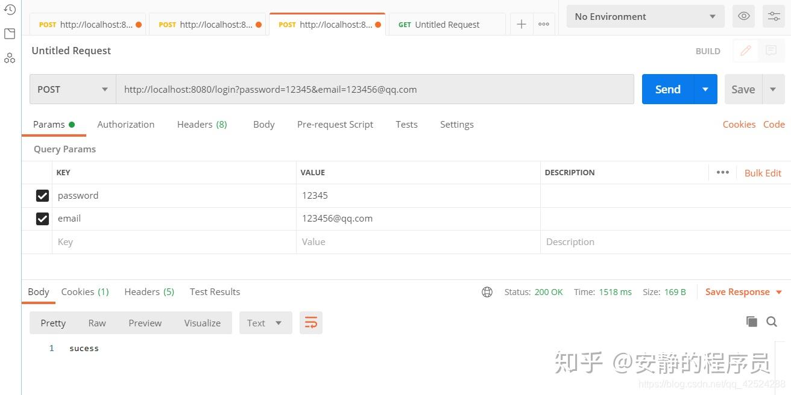Open environment quick settings sliders icon

tap(774, 16)
